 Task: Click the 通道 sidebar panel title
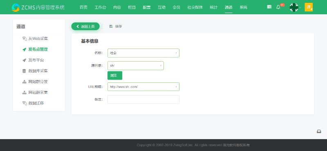pyautogui.click(x=21, y=27)
